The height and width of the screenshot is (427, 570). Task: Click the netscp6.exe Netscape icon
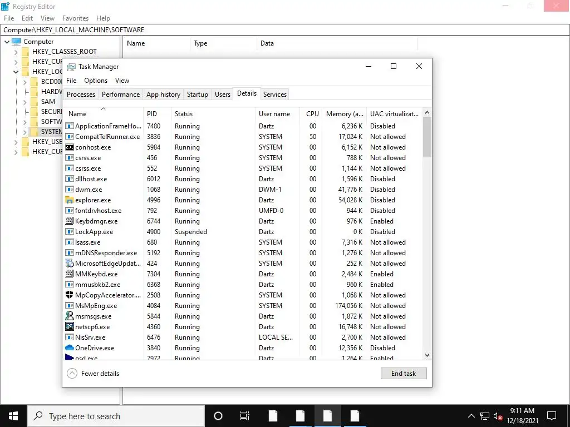click(x=70, y=326)
